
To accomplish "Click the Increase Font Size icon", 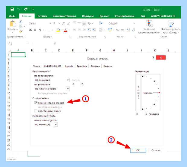I will click(x=64, y=23).
